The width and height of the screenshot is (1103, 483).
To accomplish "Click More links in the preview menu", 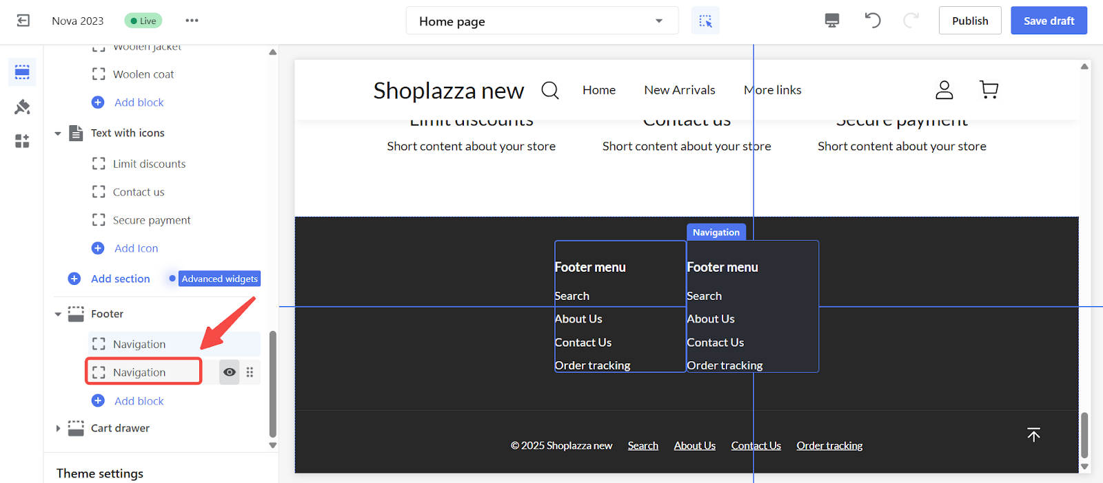I will (x=773, y=90).
